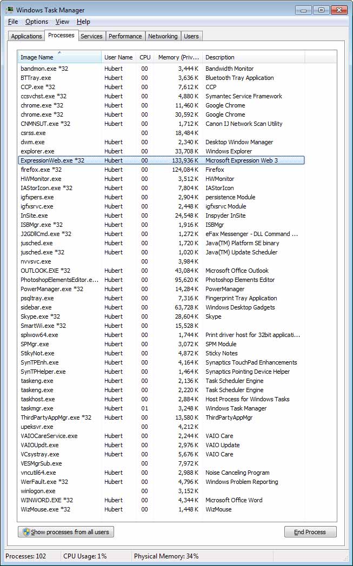Open the Options menu
Screen dimensions: 353x566
[x=37, y=22]
